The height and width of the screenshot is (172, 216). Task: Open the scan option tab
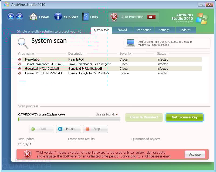click(x=143, y=30)
